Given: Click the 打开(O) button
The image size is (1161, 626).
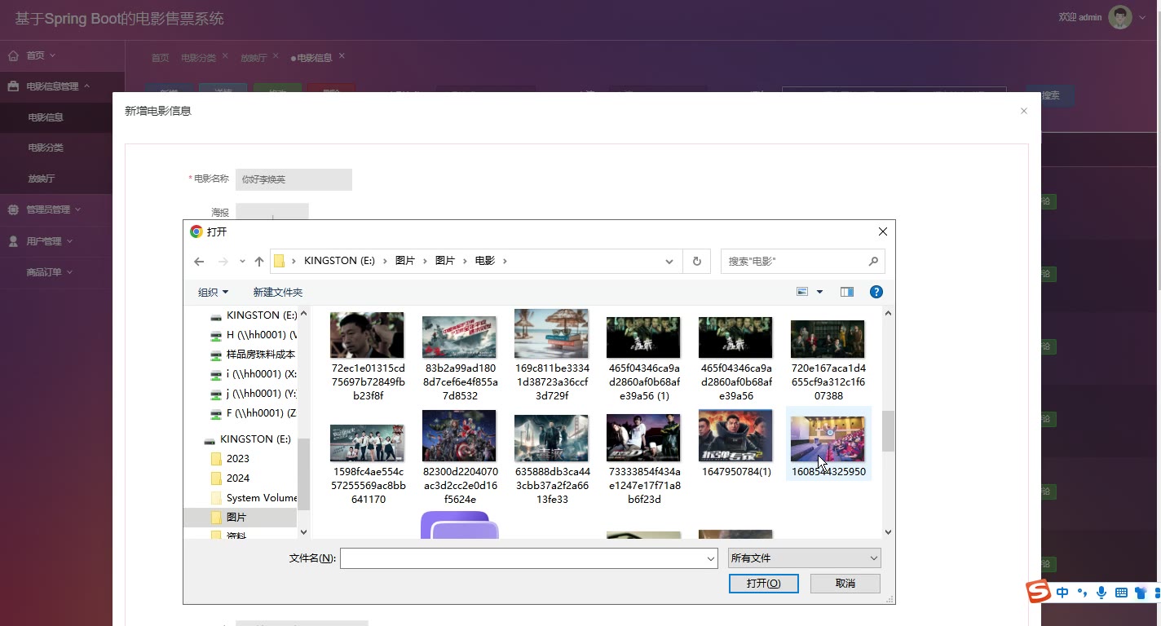Looking at the screenshot, I should (x=764, y=584).
